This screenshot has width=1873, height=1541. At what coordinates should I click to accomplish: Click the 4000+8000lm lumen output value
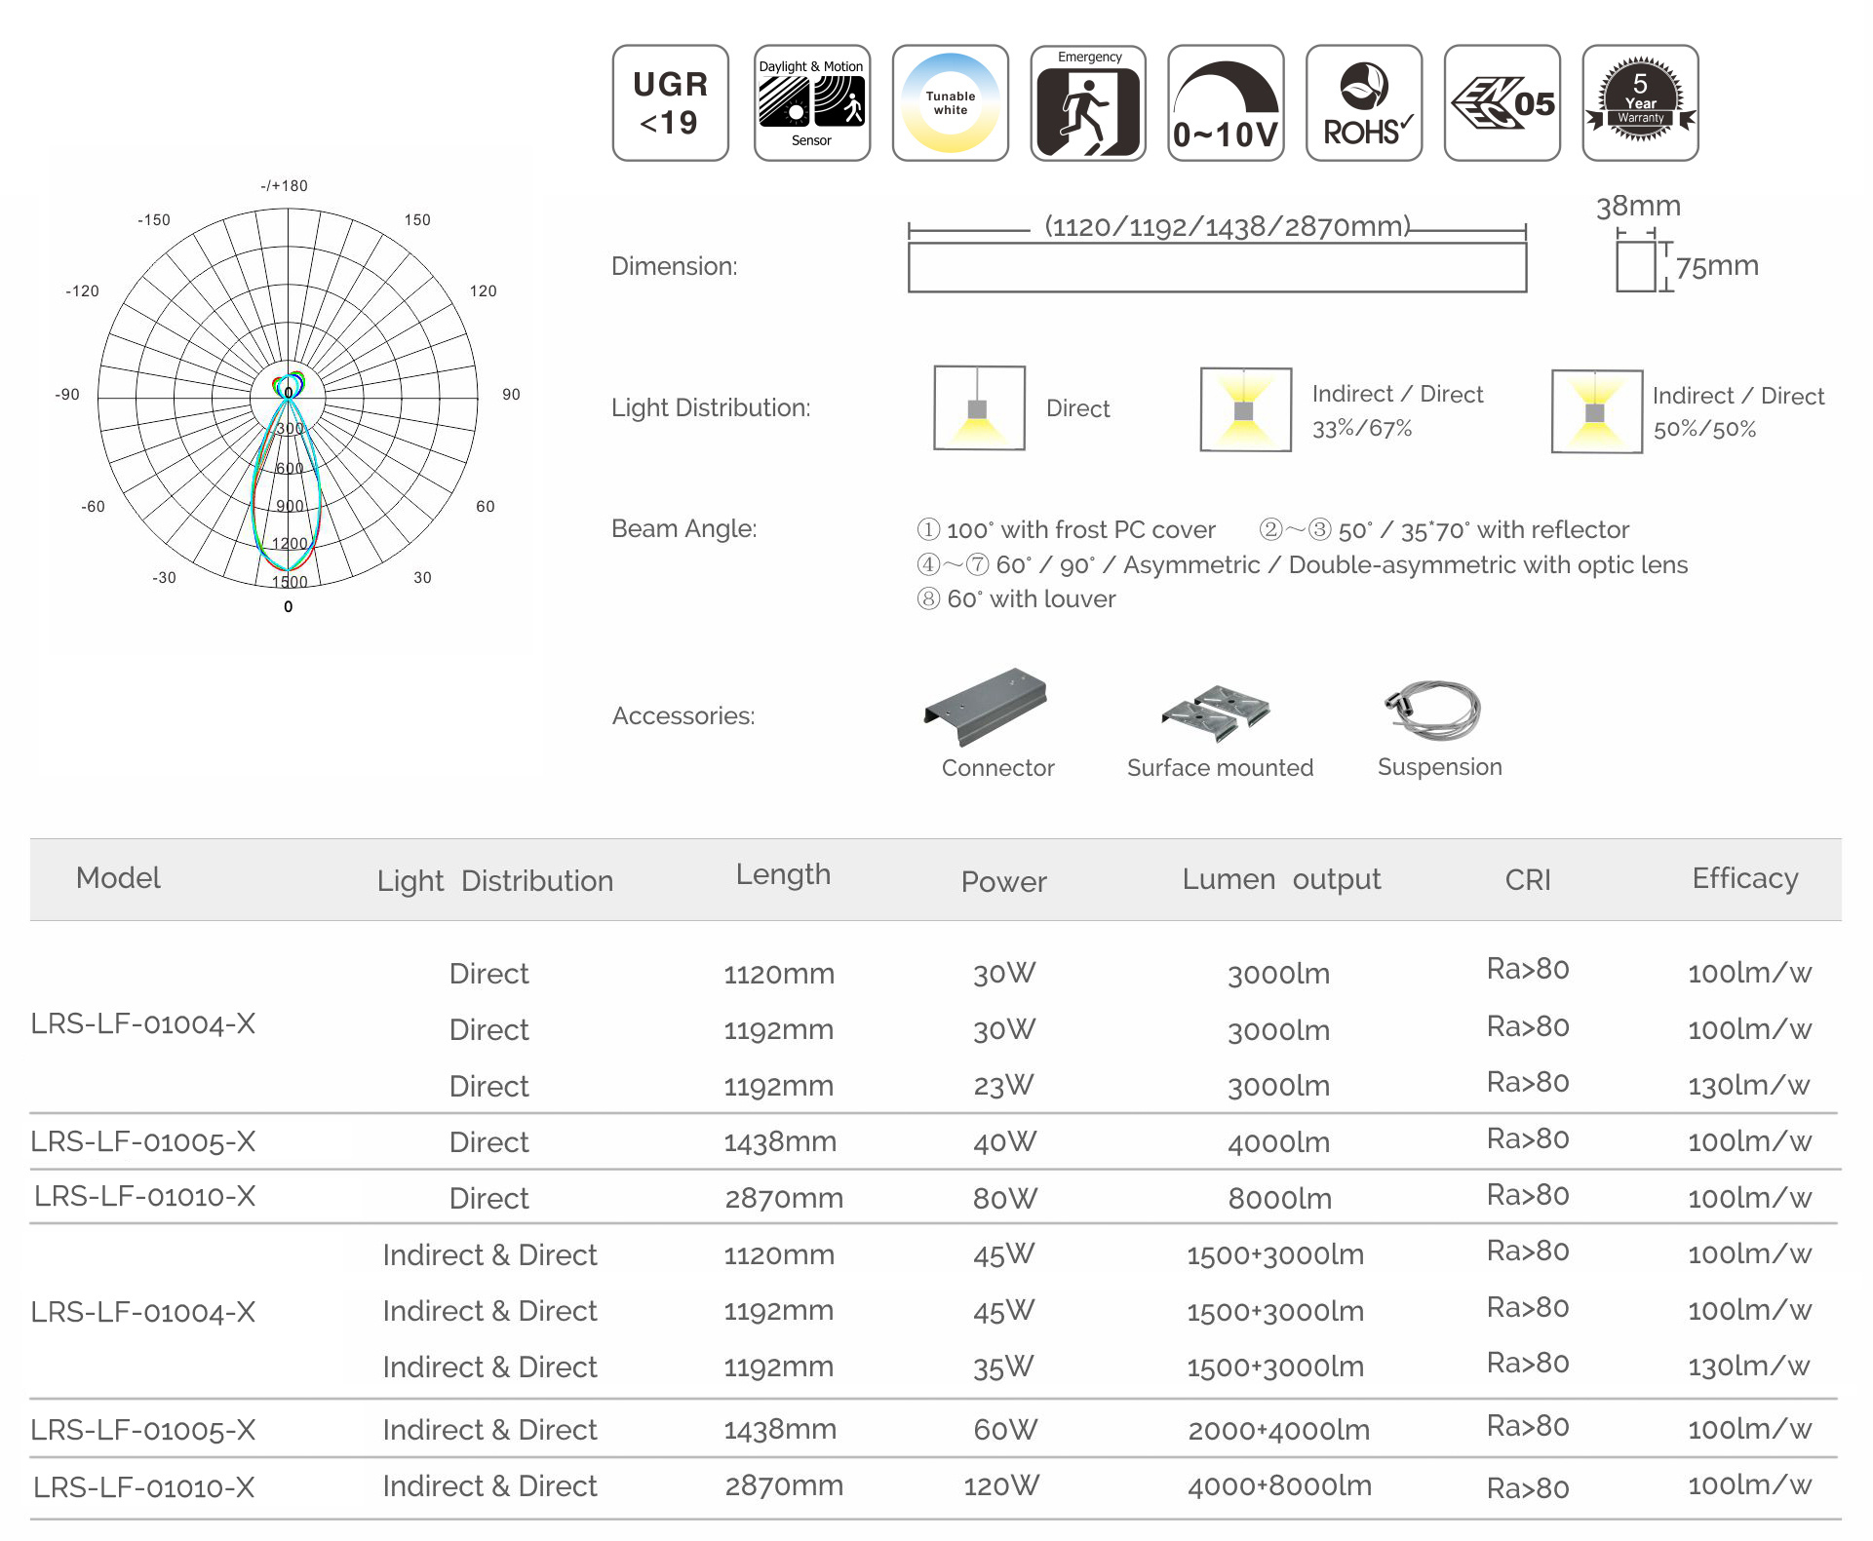(x=1279, y=1486)
